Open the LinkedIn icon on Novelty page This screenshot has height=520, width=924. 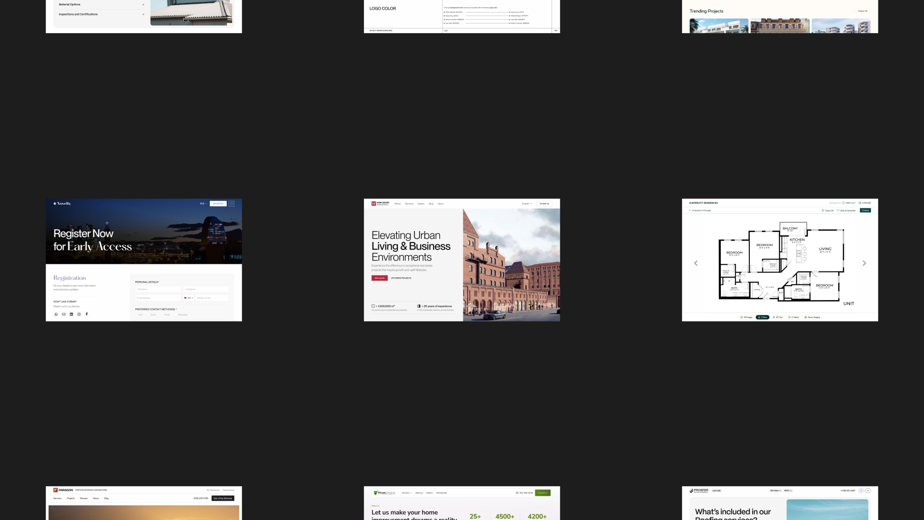coord(72,314)
